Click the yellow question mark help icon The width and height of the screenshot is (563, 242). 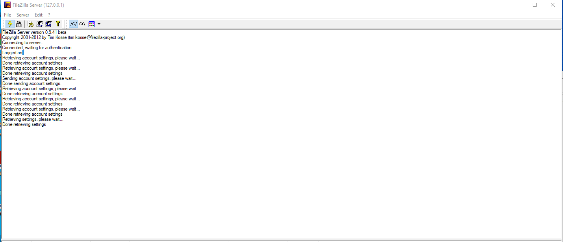pyautogui.click(x=57, y=24)
